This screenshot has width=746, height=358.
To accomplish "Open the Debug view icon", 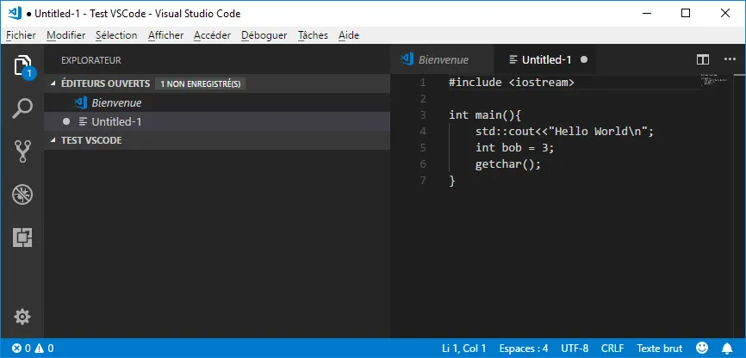I will click(x=22, y=194).
